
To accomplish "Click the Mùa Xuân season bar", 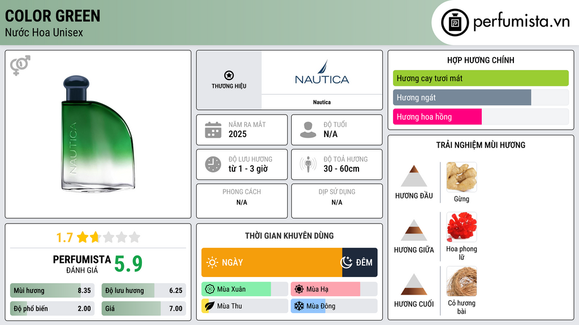I will [236, 289].
